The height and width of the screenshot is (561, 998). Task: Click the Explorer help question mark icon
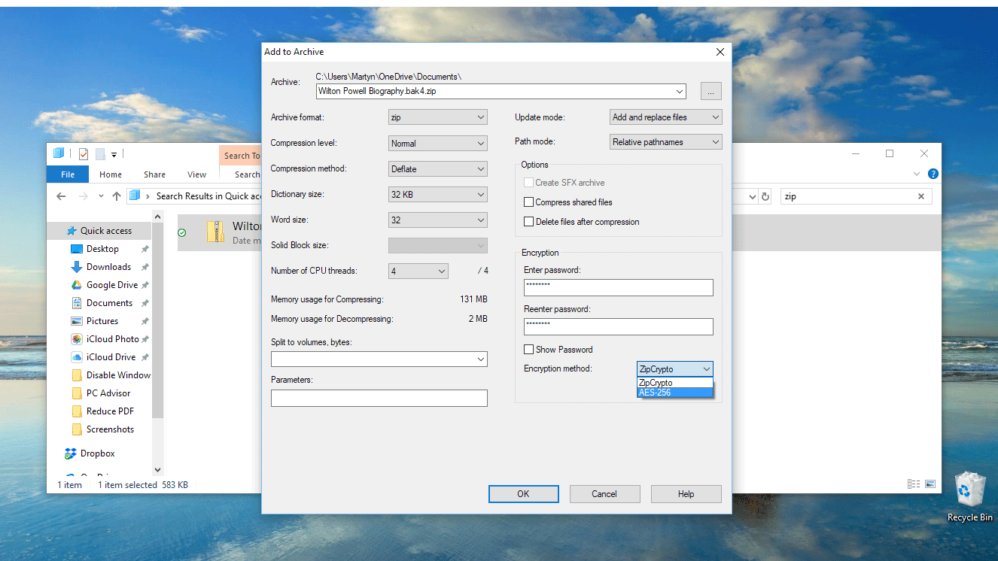click(933, 174)
